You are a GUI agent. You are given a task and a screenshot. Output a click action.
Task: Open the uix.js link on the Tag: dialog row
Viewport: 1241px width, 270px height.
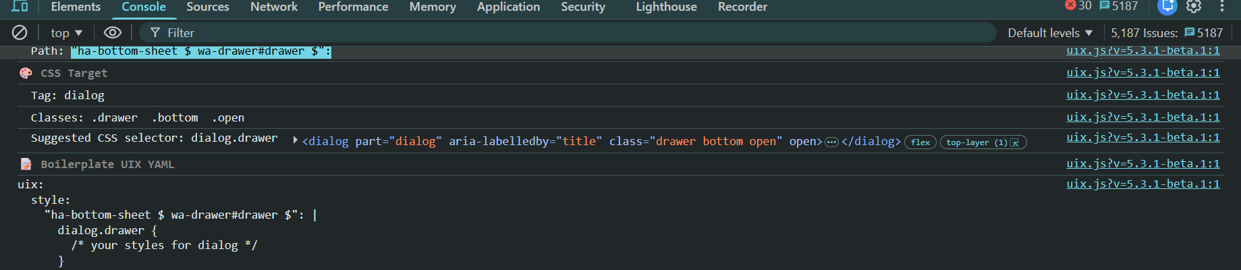[x=1142, y=95]
